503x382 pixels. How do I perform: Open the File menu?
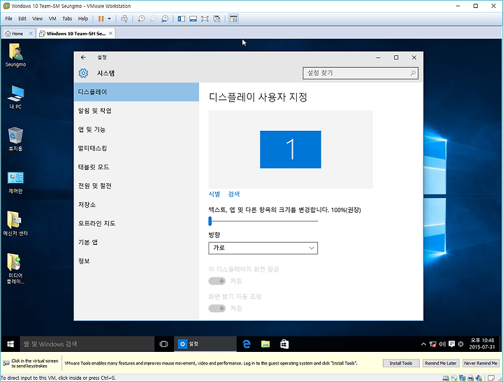tap(8, 19)
